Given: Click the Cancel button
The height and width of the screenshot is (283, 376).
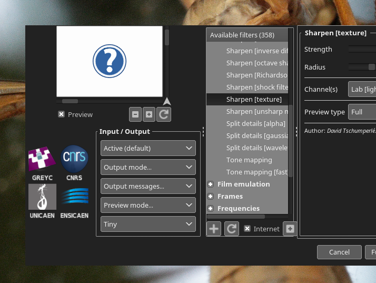Looking at the screenshot, I should coord(339,252).
